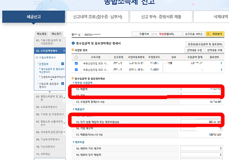Open menu 03. 종합소득금액 및 결손금
Viewport: 229px width, 160px height.
pos(49,98)
